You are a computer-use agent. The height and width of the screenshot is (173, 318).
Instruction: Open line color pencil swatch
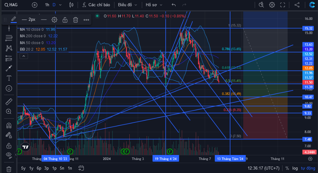click(x=14, y=19)
